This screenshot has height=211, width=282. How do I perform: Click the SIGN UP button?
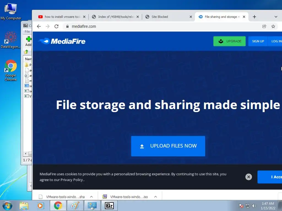click(x=258, y=41)
